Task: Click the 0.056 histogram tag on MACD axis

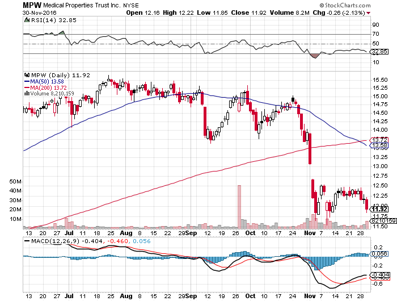Action: [379, 254]
